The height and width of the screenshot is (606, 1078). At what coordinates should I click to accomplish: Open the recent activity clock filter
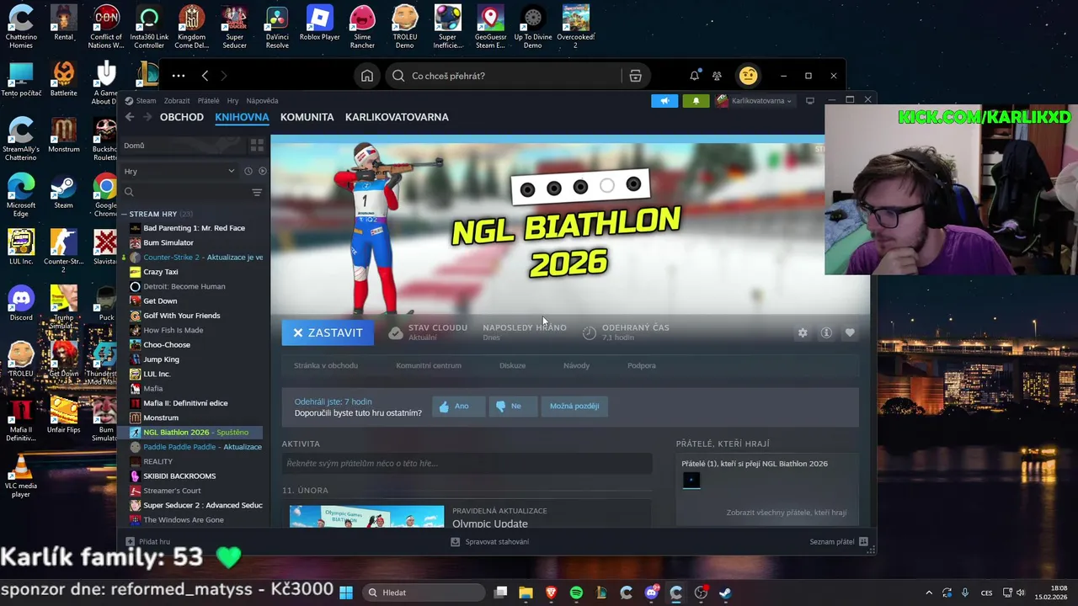(248, 171)
